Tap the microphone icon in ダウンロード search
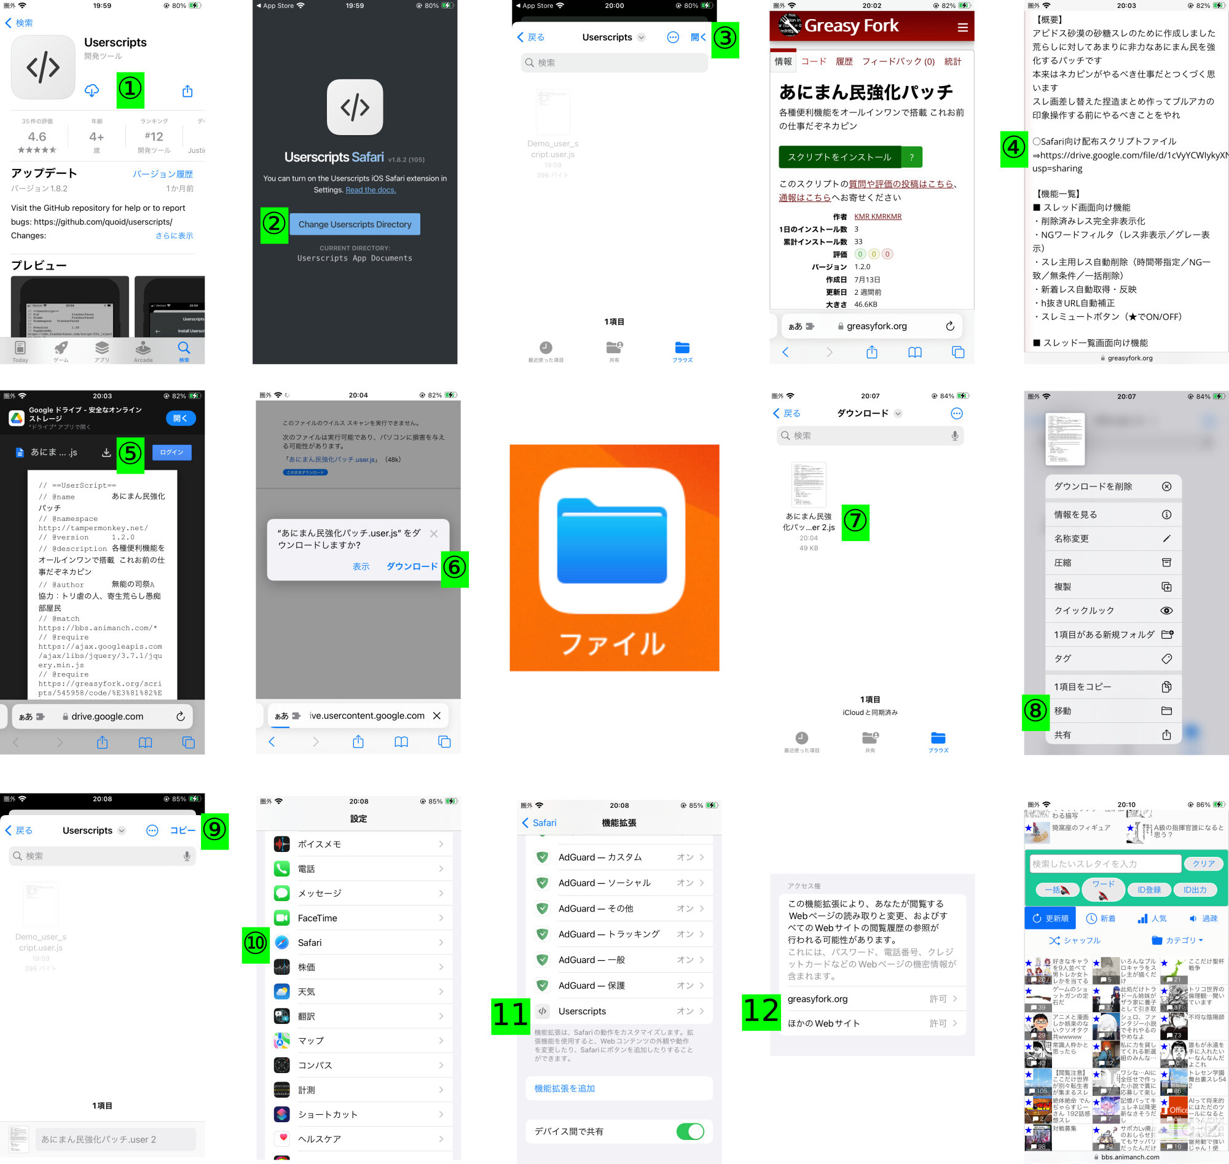The image size is (1229, 1164). click(x=955, y=436)
